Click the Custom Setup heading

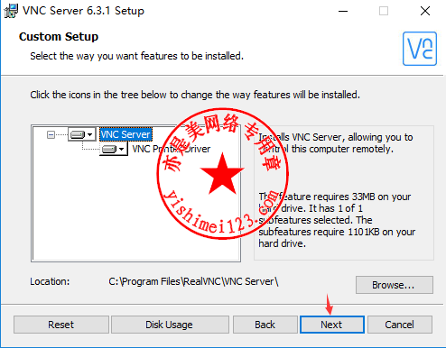[x=59, y=37]
